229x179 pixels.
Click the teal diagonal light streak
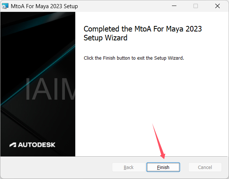[38, 75]
